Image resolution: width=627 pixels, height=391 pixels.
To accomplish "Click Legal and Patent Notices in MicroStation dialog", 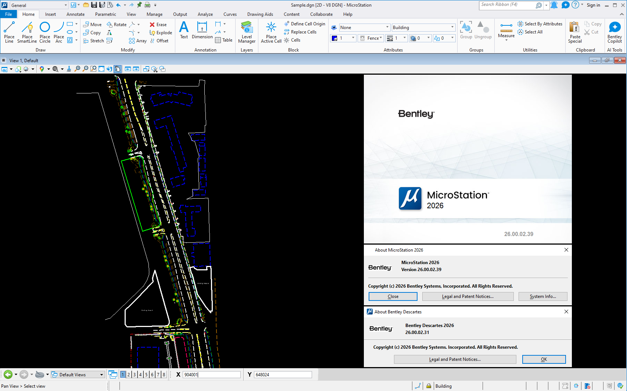I will (467, 296).
